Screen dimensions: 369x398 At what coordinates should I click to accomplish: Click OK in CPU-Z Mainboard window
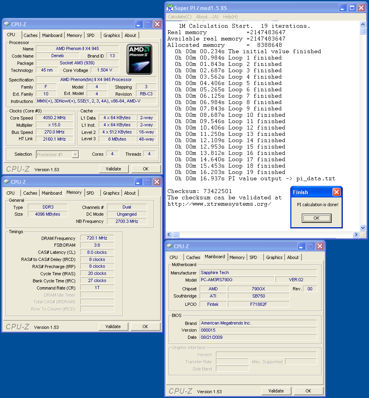(308, 390)
